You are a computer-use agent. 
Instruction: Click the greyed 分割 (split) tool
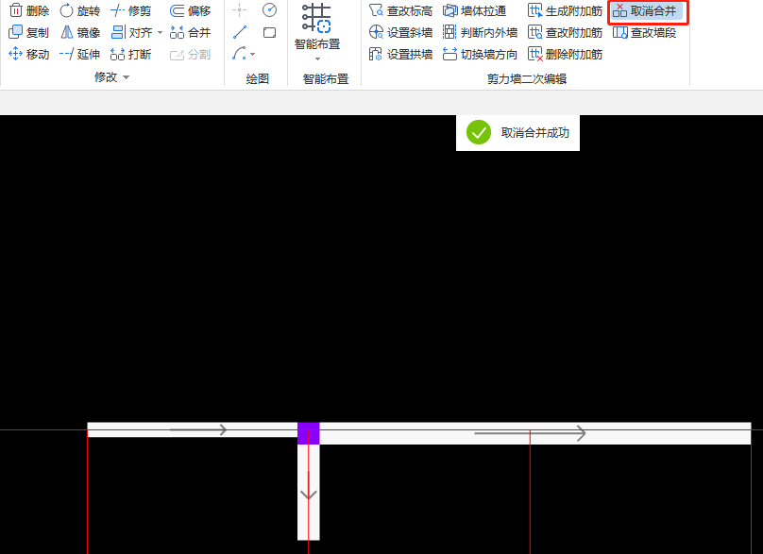[190, 54]
